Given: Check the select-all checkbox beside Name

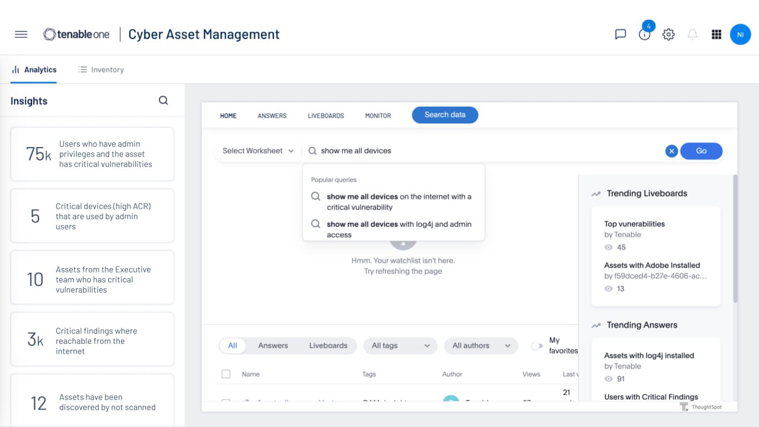Looking at the screenshot, I should pyautogui.click(x=226, y=374).
